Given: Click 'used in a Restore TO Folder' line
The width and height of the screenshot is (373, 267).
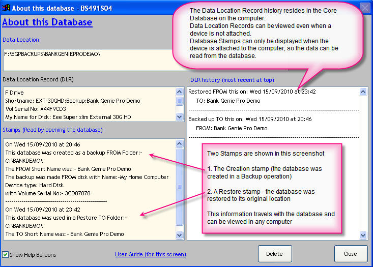Looking at the screenshot, I should coord(66,218).
